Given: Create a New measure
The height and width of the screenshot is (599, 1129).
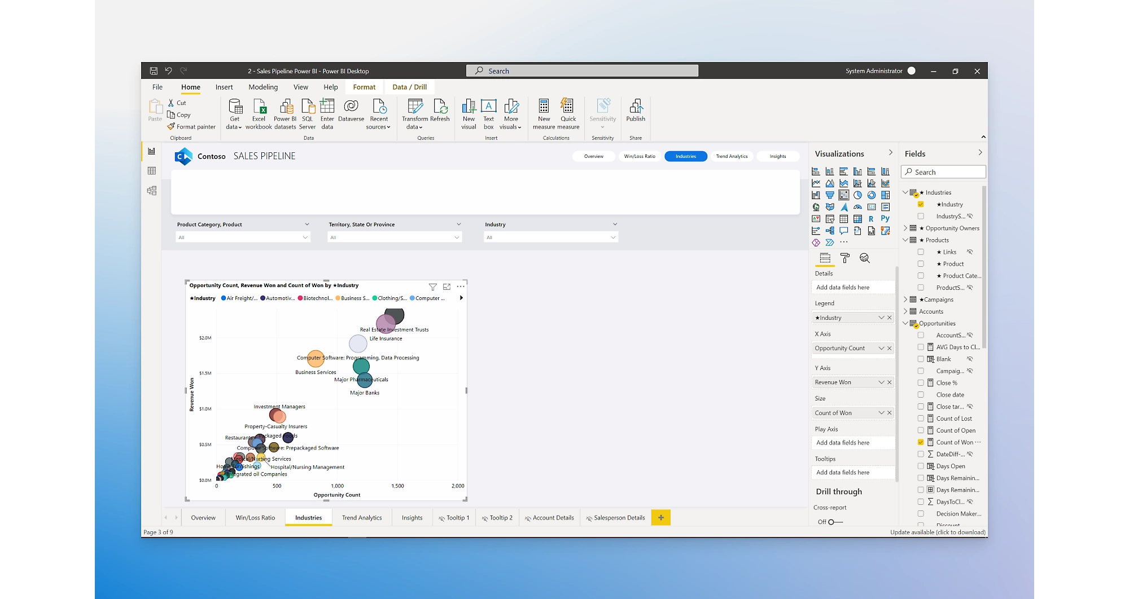Looking at the screenshot, I should [x=544, y=114].
